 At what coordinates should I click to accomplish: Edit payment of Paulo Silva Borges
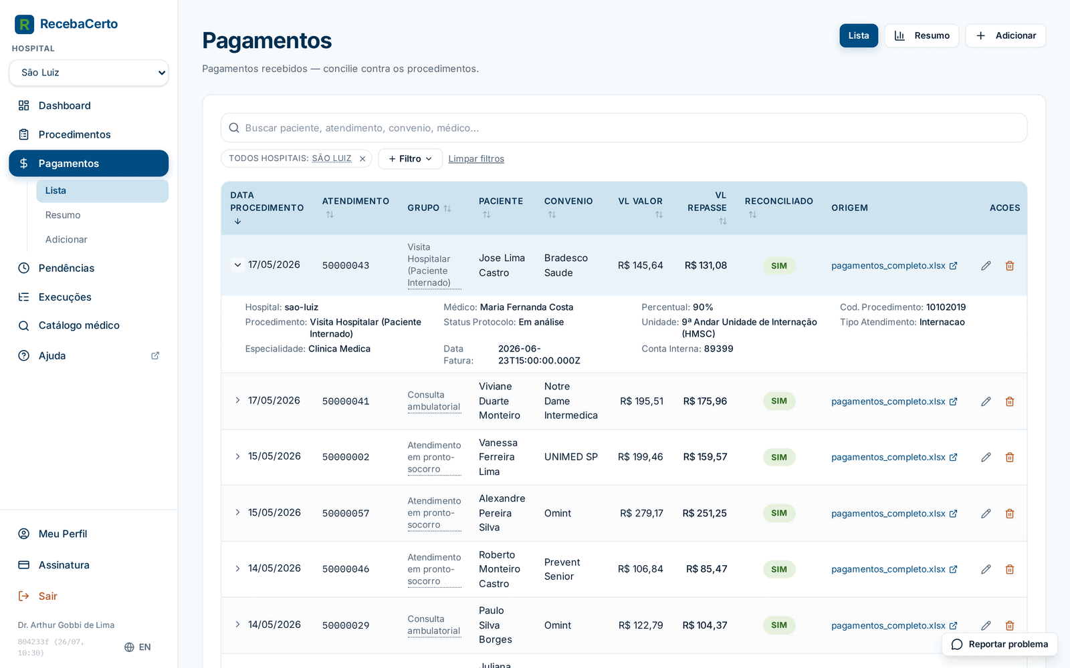click(x=986, y=626)
